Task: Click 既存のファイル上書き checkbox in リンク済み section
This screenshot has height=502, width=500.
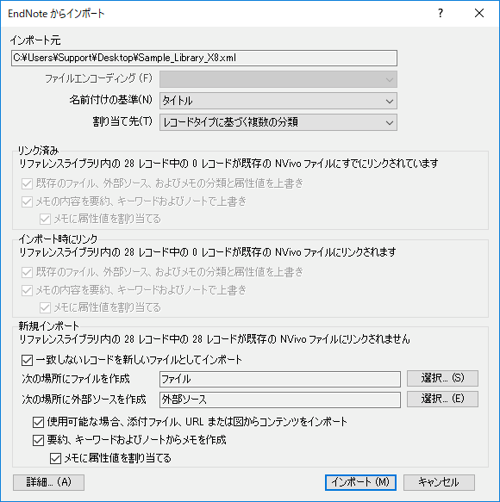Action: 28,183
